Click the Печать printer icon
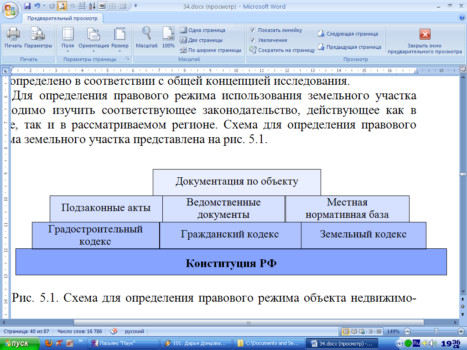 [x=13, y=37]
